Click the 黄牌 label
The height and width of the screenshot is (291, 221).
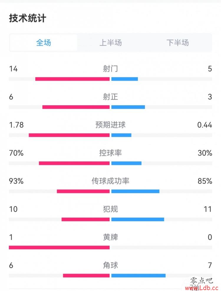pyautogui.click(x=111, y=237)
